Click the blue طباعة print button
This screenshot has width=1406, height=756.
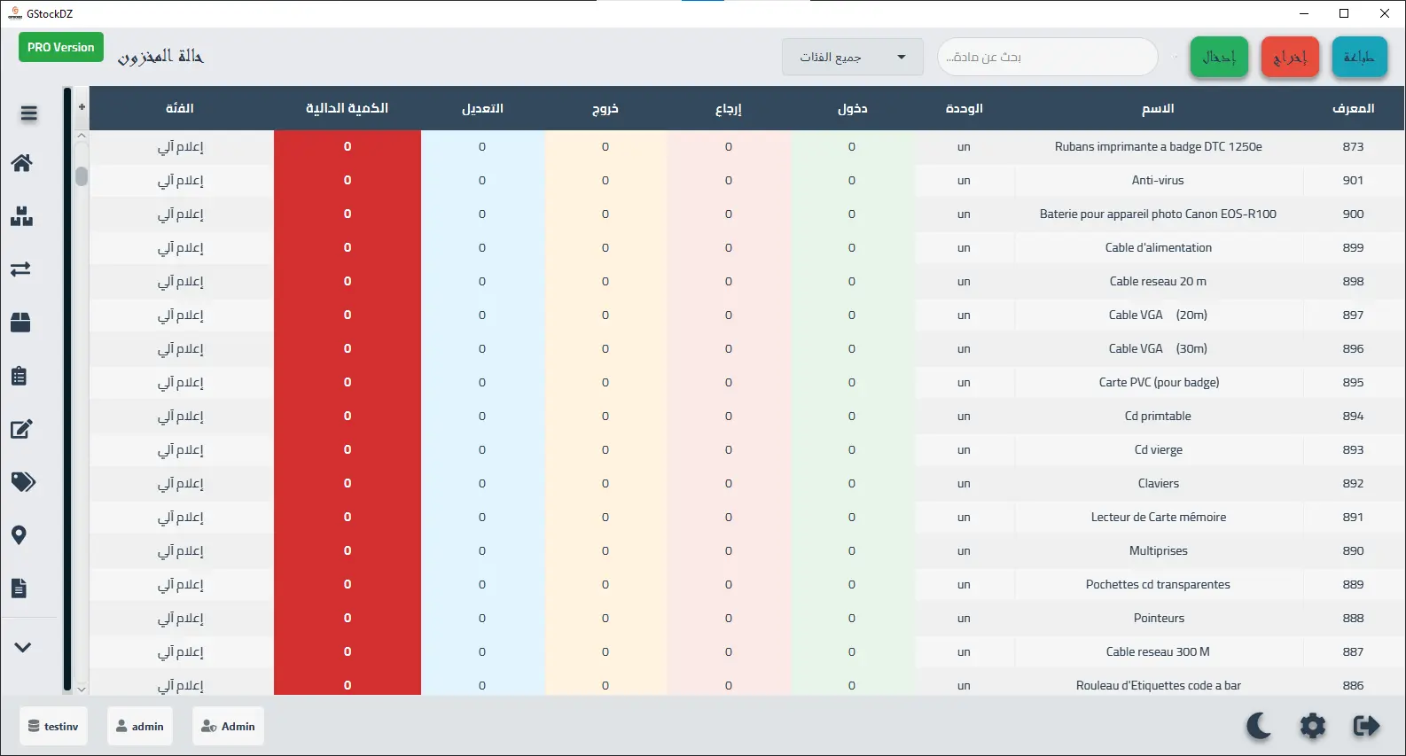tap(1359, 58)
